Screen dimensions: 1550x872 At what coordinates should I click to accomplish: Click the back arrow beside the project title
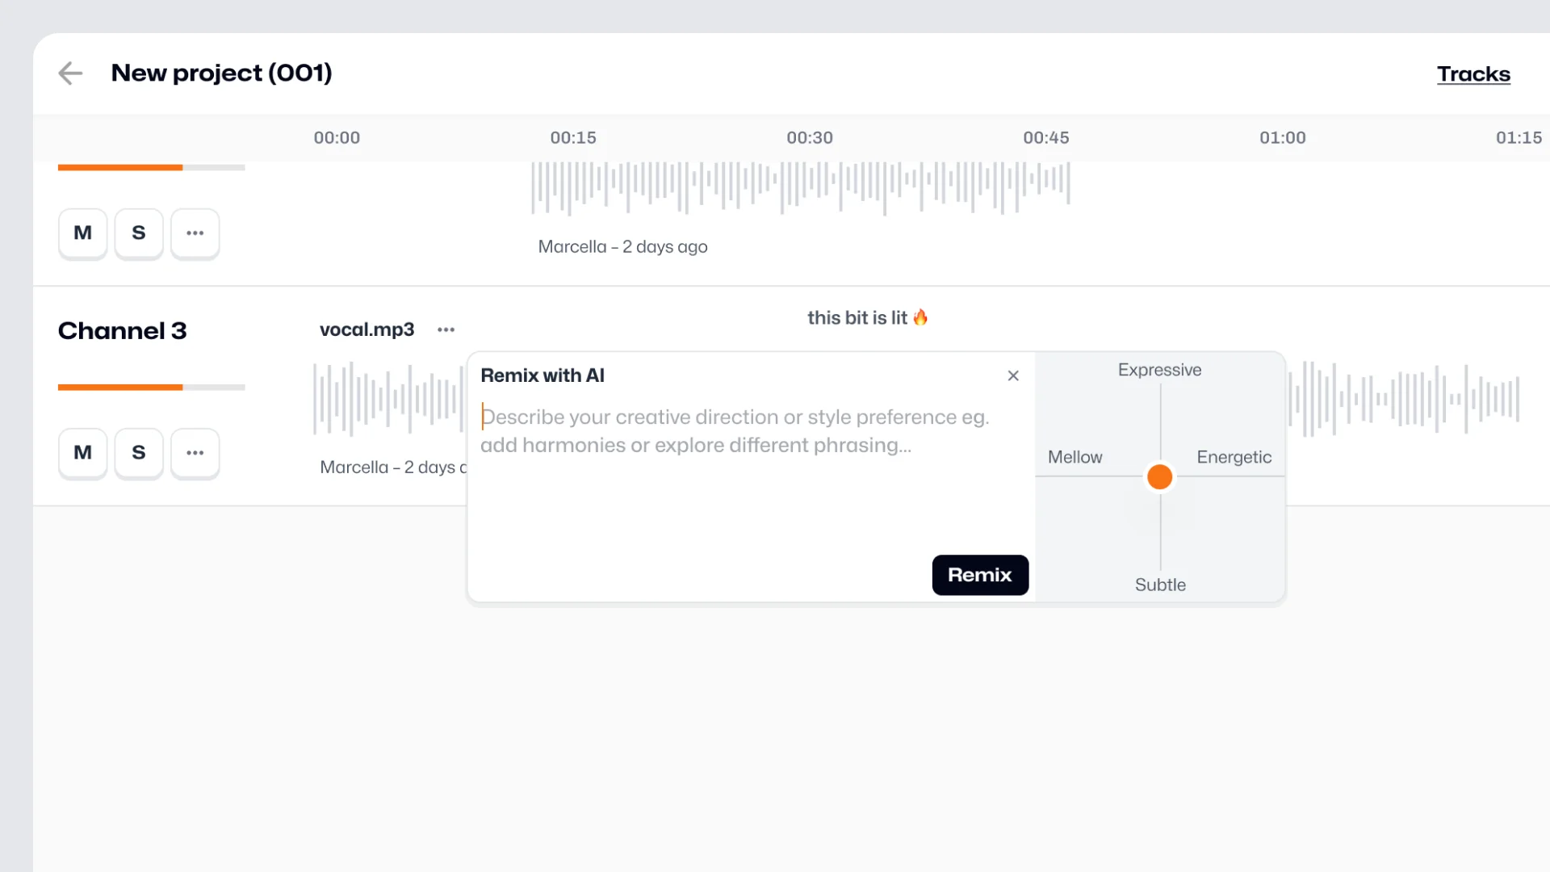(x=70, y=73)
